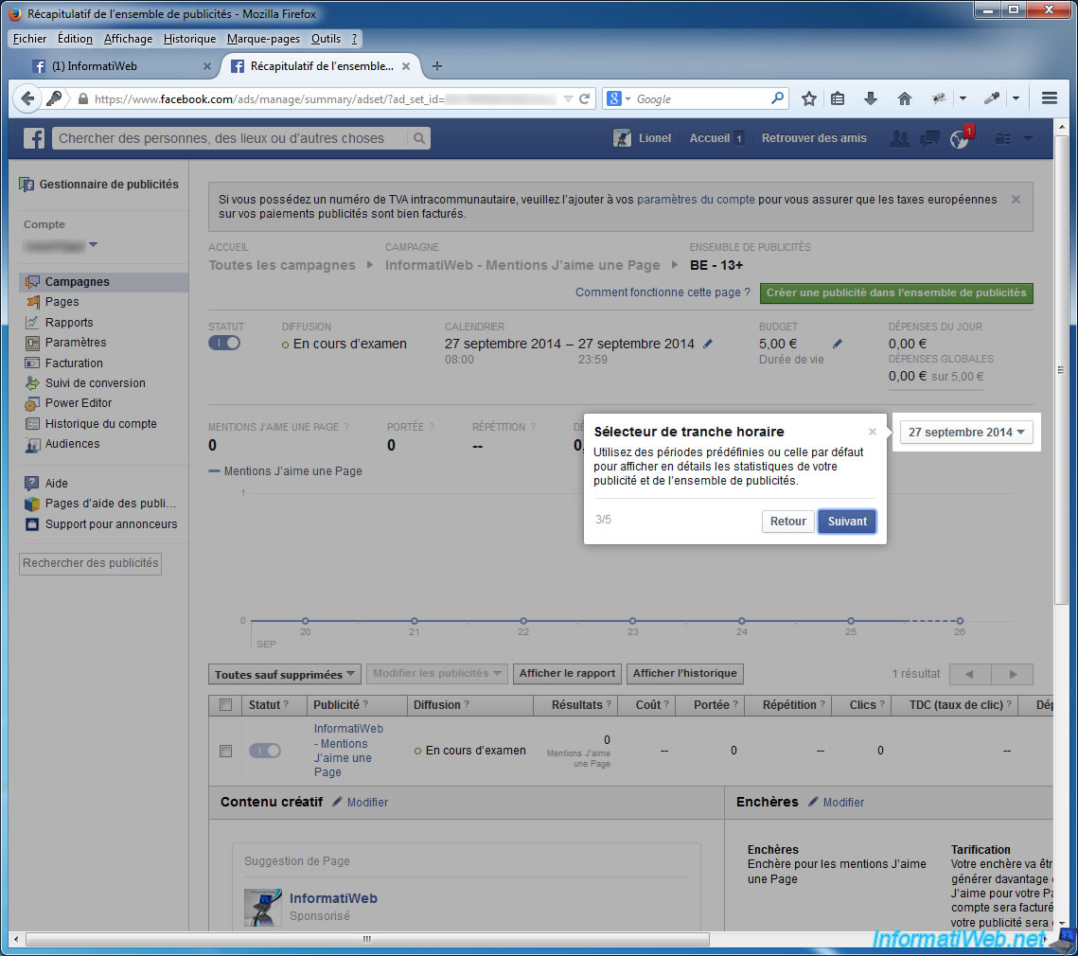Click the Rechercher des publicités field
This screenshot has height=956, width=1078.
[x=90, y=563]
